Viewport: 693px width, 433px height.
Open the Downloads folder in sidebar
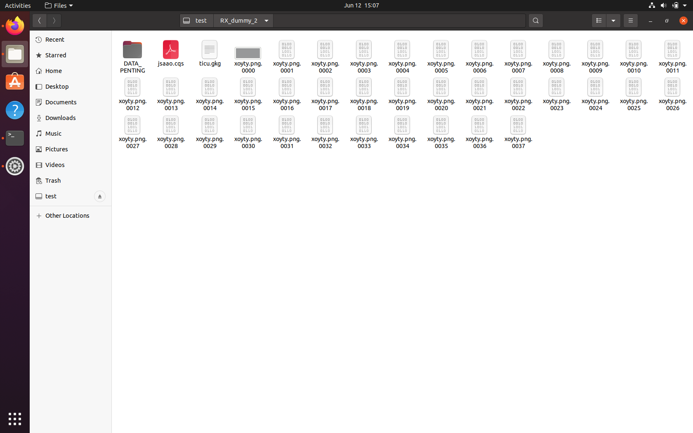[x=60, y=118]
